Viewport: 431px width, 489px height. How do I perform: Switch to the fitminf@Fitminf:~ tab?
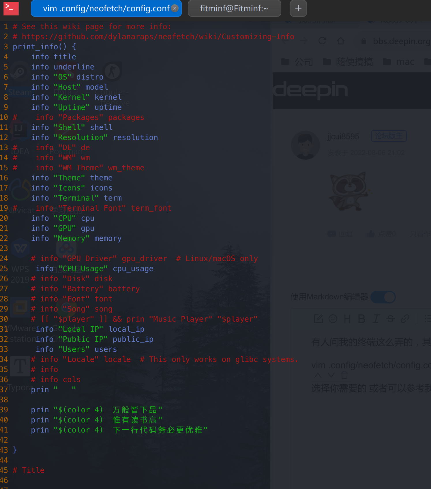pyautogui.click(x=234, y=8)
